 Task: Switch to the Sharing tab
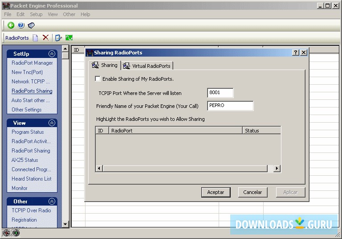click(105, 65)
